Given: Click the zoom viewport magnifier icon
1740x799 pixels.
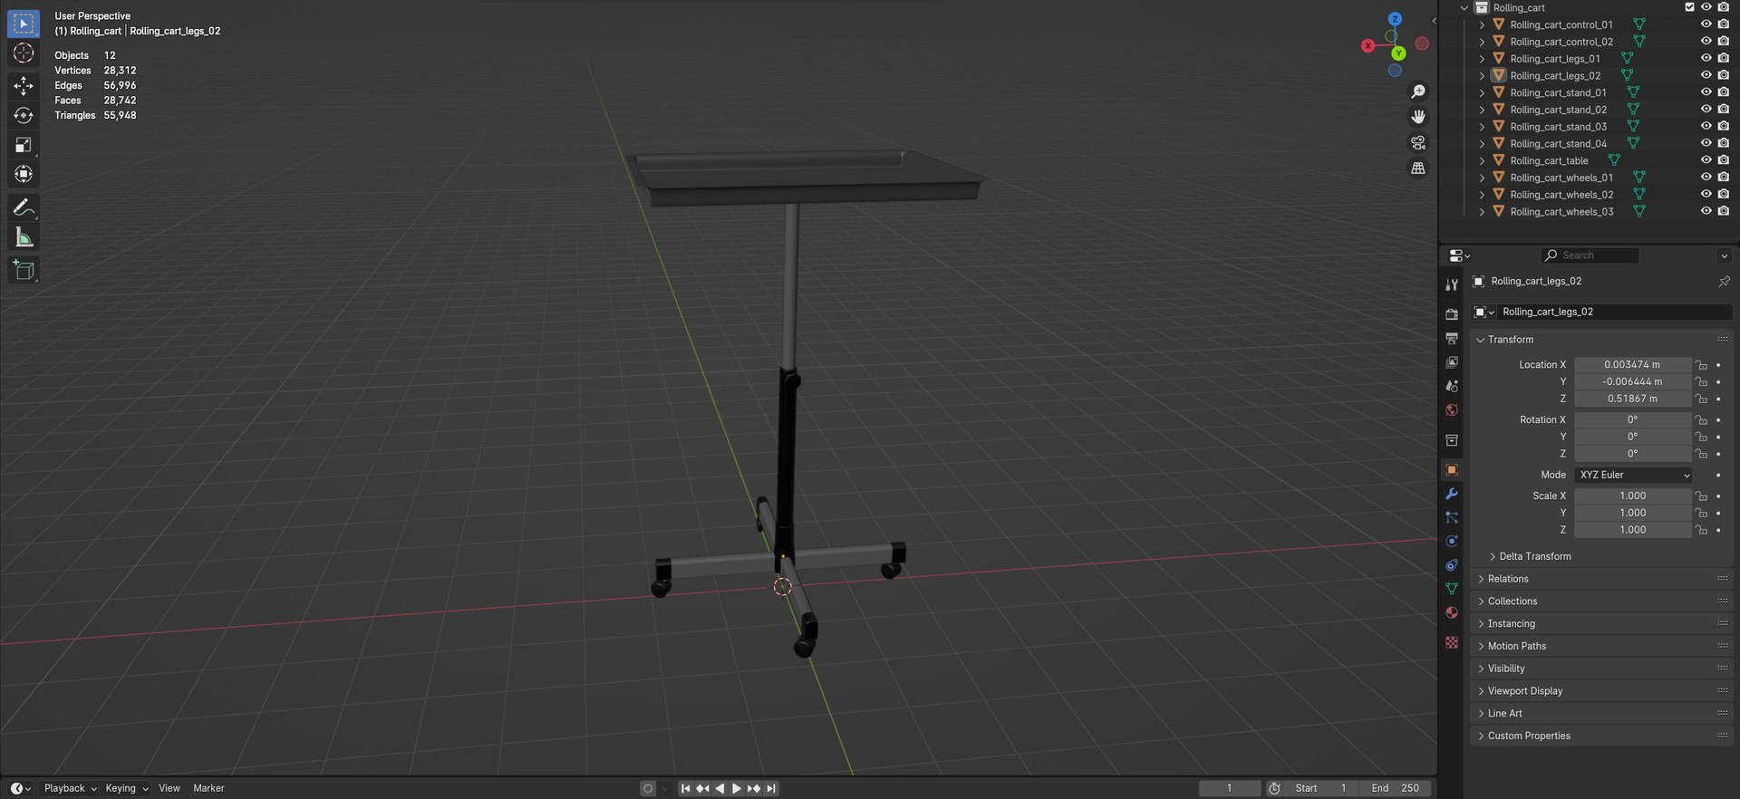Looking at the screenshot, I should point(1418,91).
